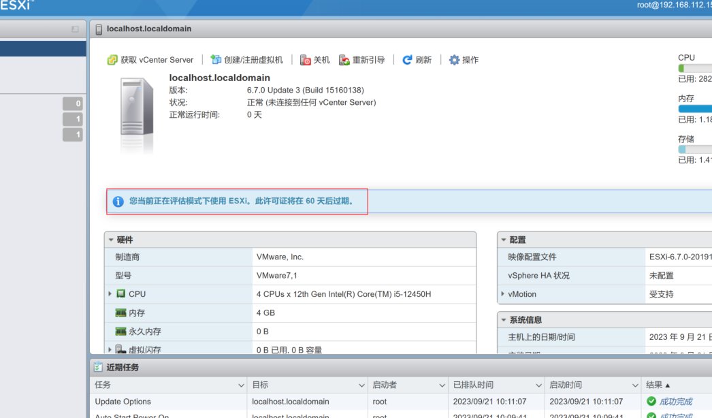
Task: Click the Reboot (重新引导) button
Action: click(x=362, y=60)
